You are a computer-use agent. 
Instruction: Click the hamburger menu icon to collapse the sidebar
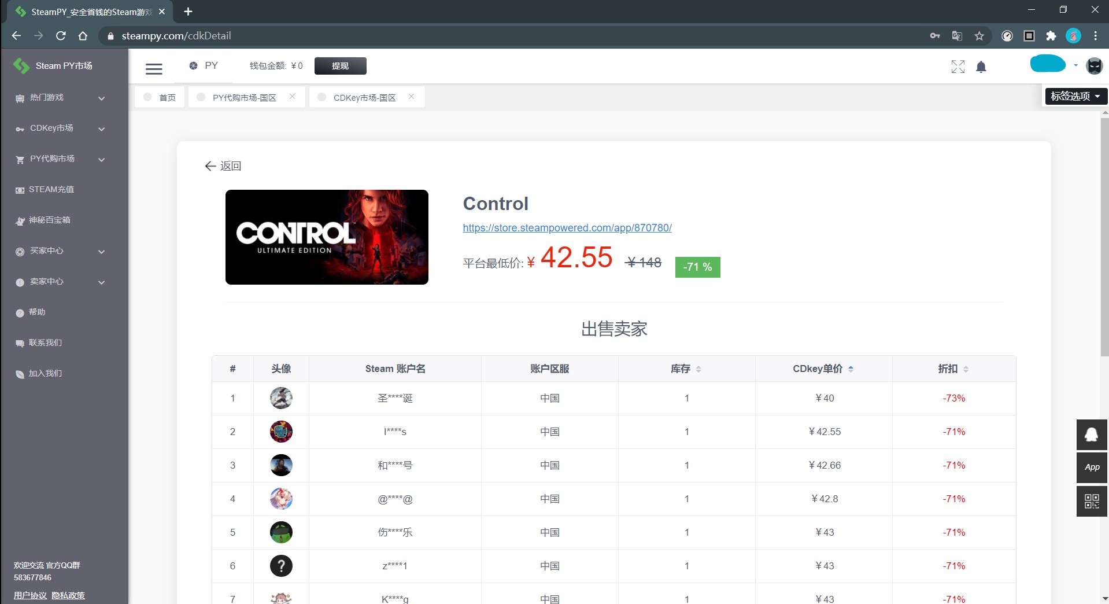point(154,69)
